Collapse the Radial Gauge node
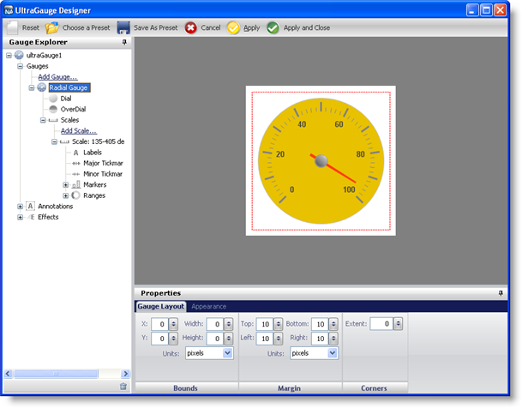Viewport: 522px width, 408px height. [x=32, y=87]
